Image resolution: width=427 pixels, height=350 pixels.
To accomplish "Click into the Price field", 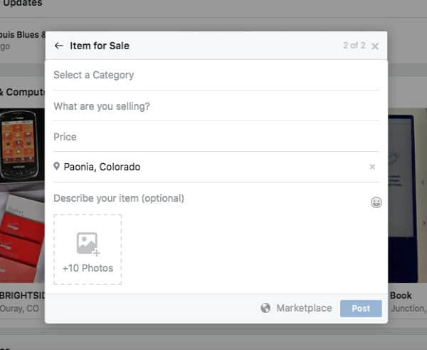I will 216,137.
